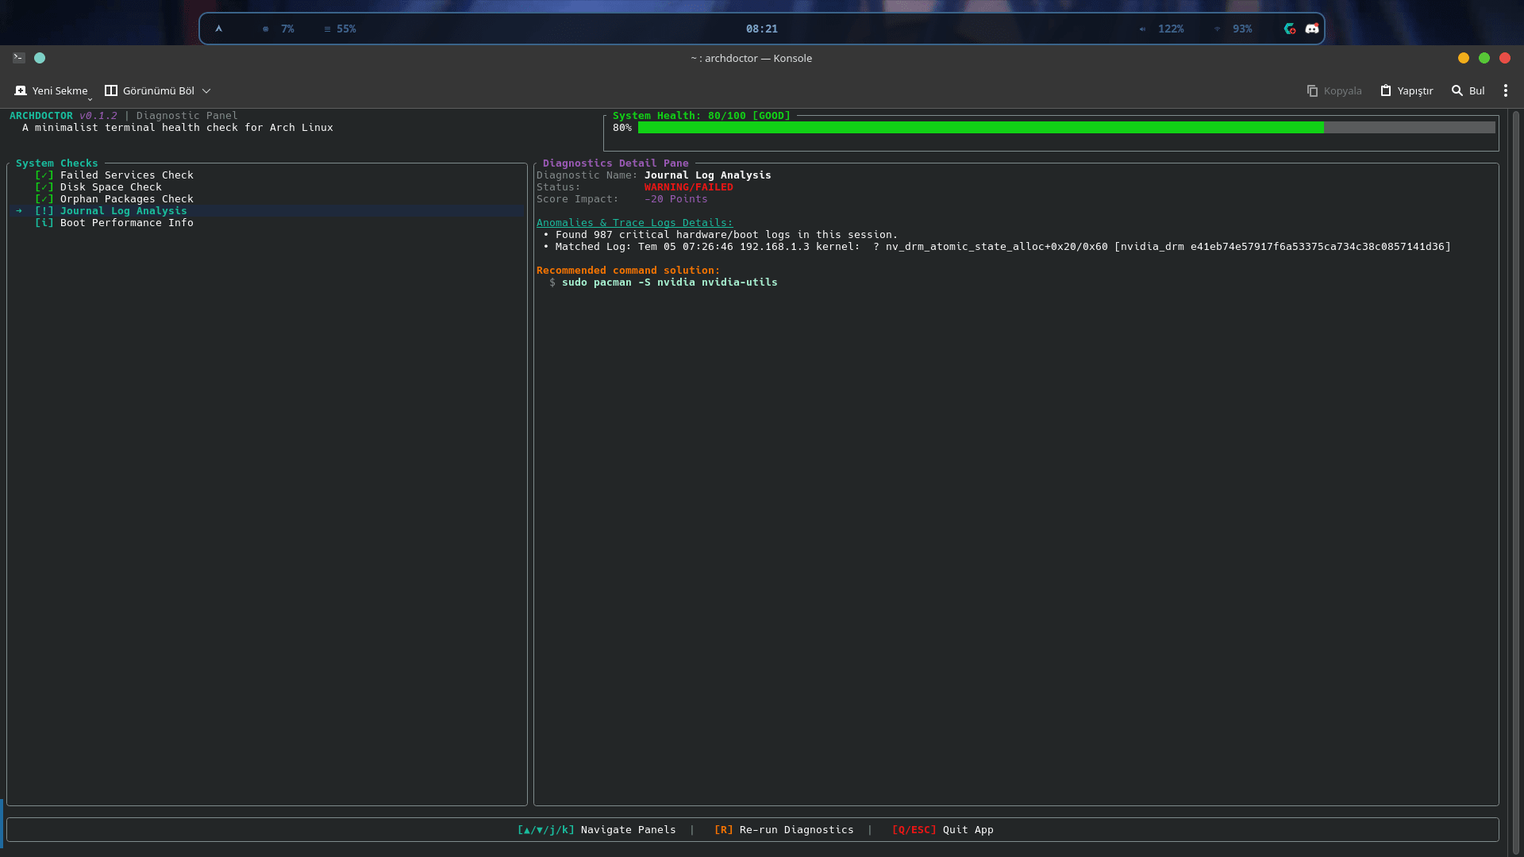
Task: Click the volume 122% indicator
Action: [x=1162, y=29]
